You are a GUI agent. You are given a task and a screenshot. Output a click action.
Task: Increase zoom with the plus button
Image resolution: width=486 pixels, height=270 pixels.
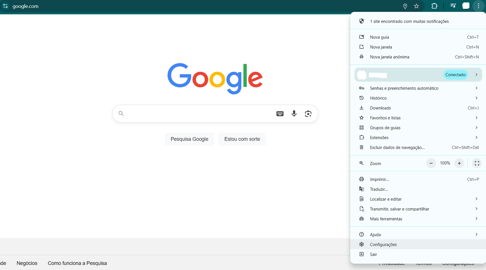pyautogui.click(x=459, y=163)
